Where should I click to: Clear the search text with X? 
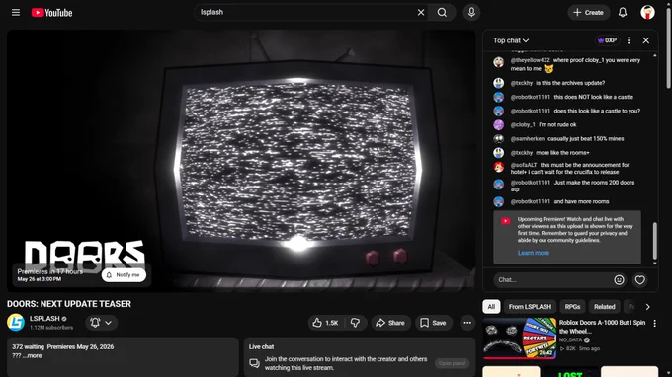click(421, 13)
